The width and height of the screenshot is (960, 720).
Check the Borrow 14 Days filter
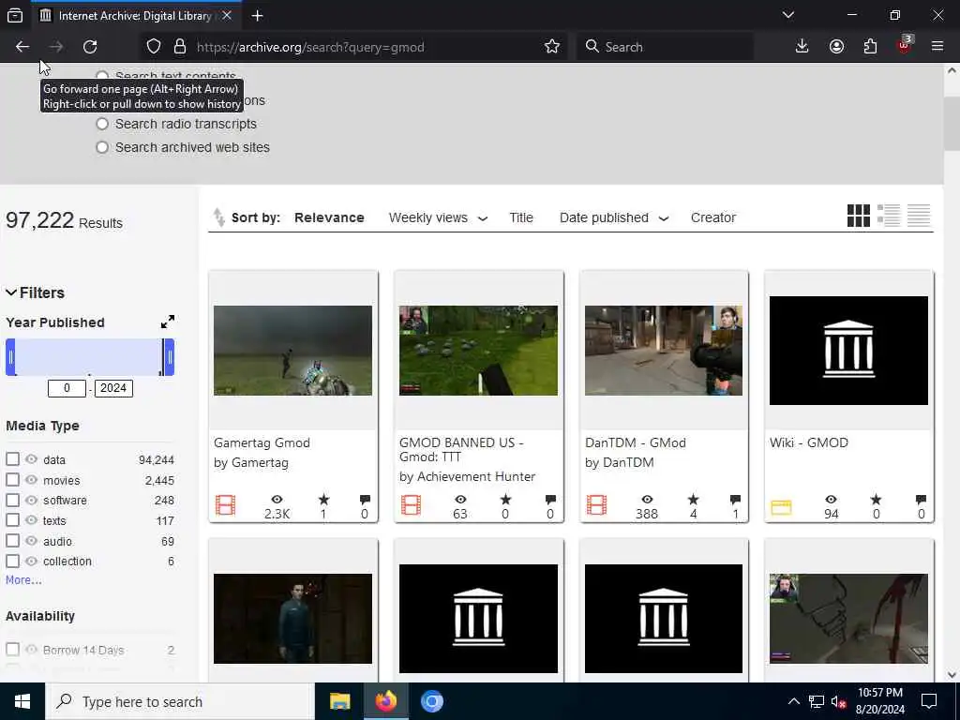[13, 649]
